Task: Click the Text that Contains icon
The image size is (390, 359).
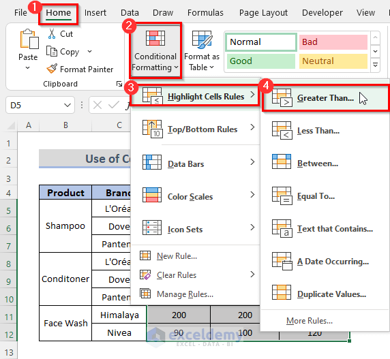Action: click(x=282, y=229)
